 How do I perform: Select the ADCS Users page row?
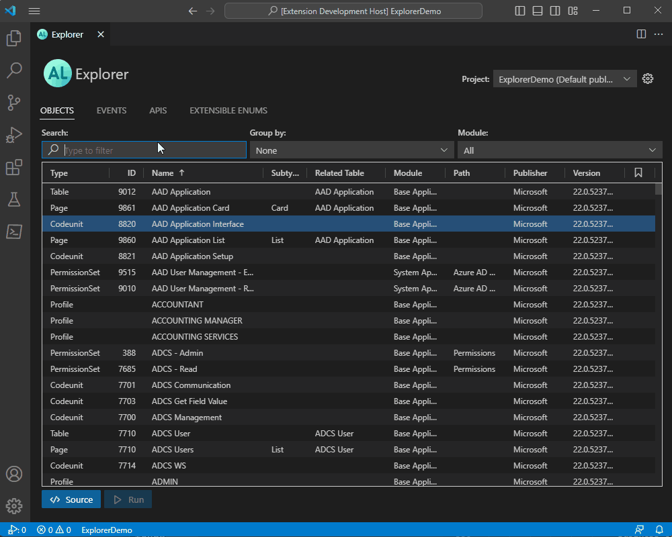coord(348,450)
